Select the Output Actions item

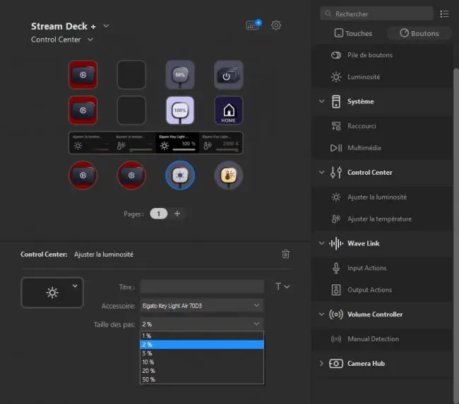tap(382, 290)
